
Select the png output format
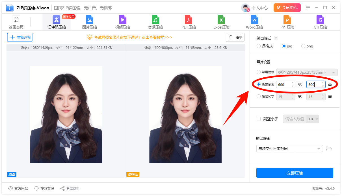pyautogui.click(x=303, y=46)
